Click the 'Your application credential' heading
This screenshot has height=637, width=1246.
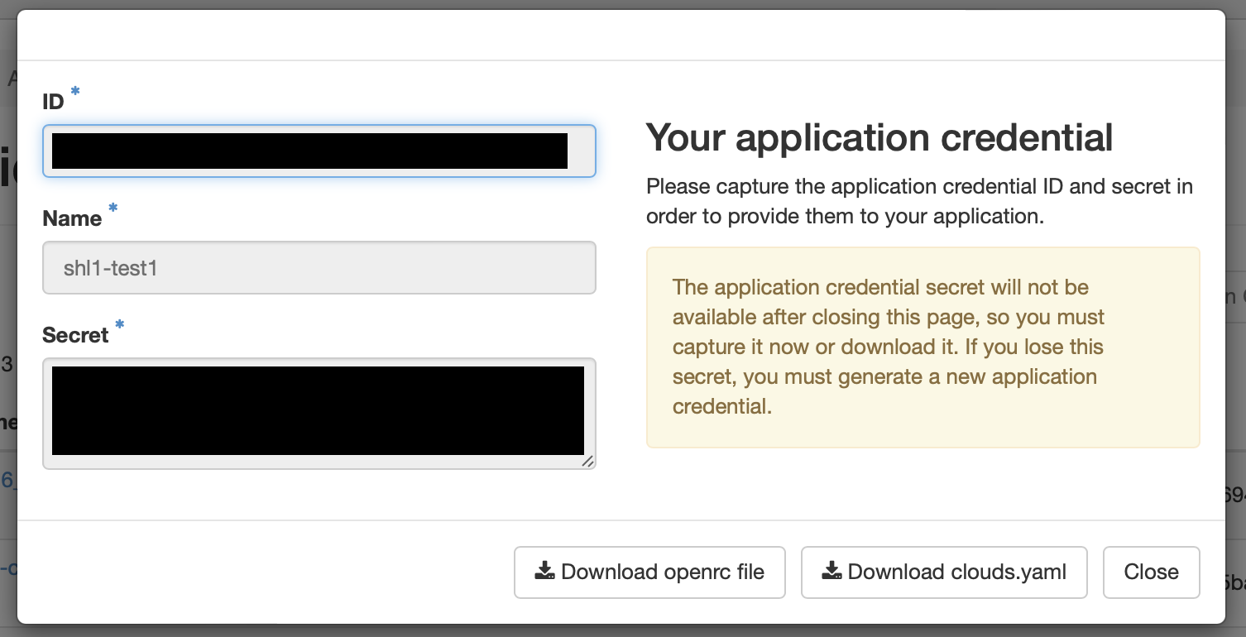tap(879, 137)
